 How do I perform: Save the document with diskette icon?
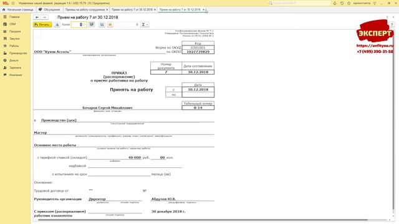102,25
